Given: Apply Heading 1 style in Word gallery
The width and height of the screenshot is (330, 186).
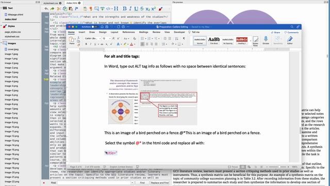Looking at the screenshot, I should coord(241,41).
